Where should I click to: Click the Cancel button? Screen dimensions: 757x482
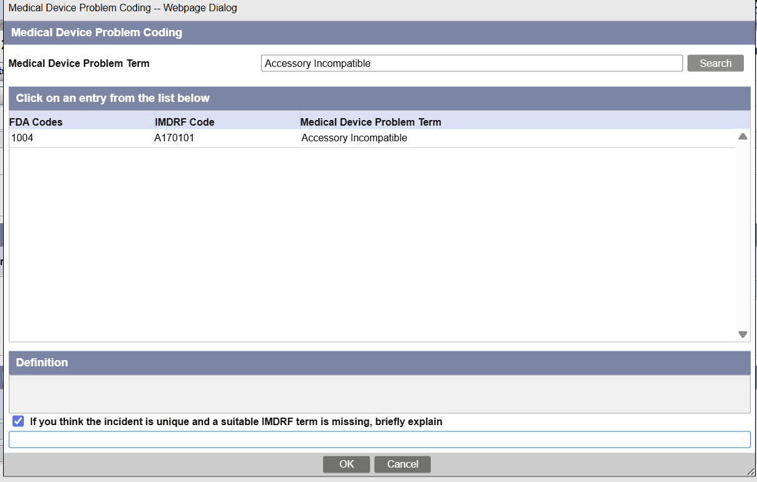click(x=402, y=464)
